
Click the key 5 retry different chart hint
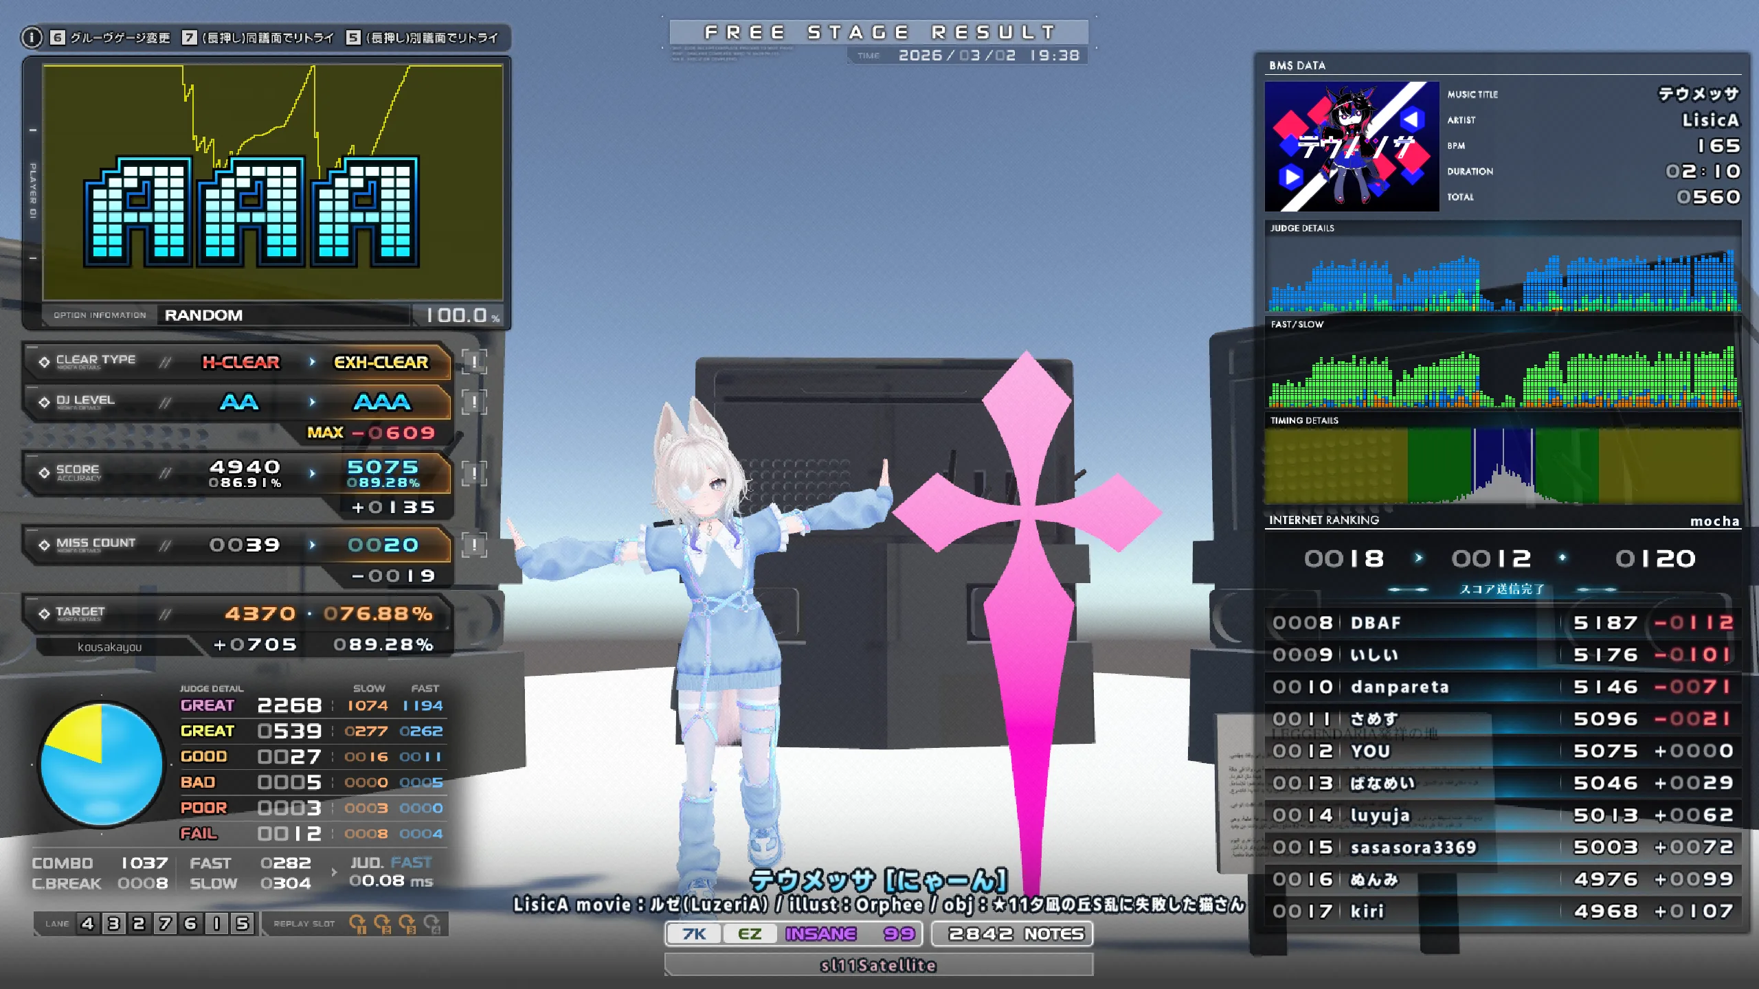(423, 38)
